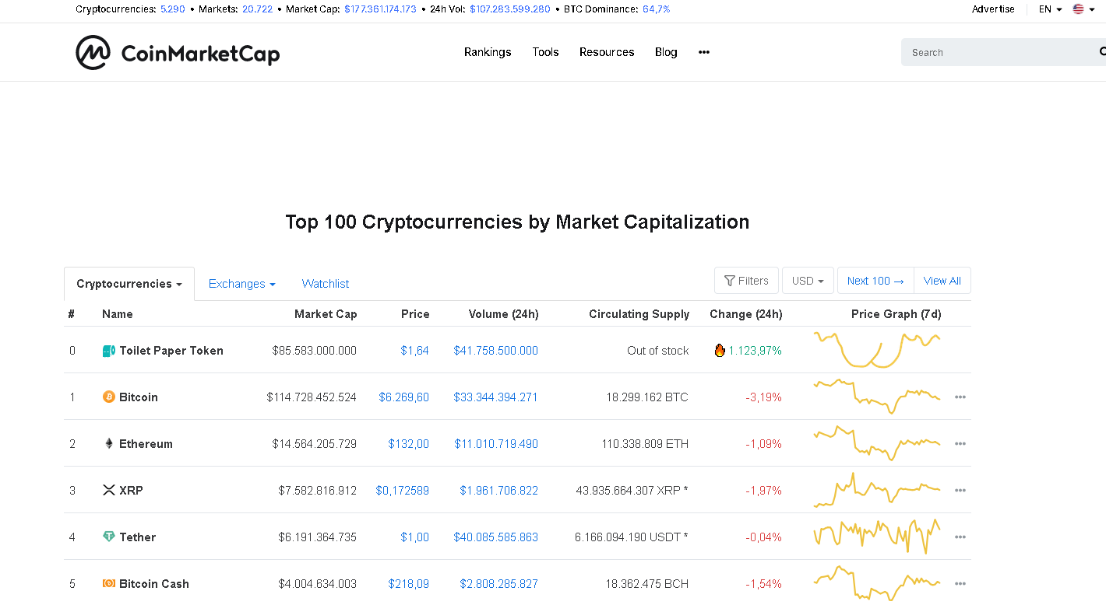
Task: Open the Tools menu
Action: click(545, 52)
